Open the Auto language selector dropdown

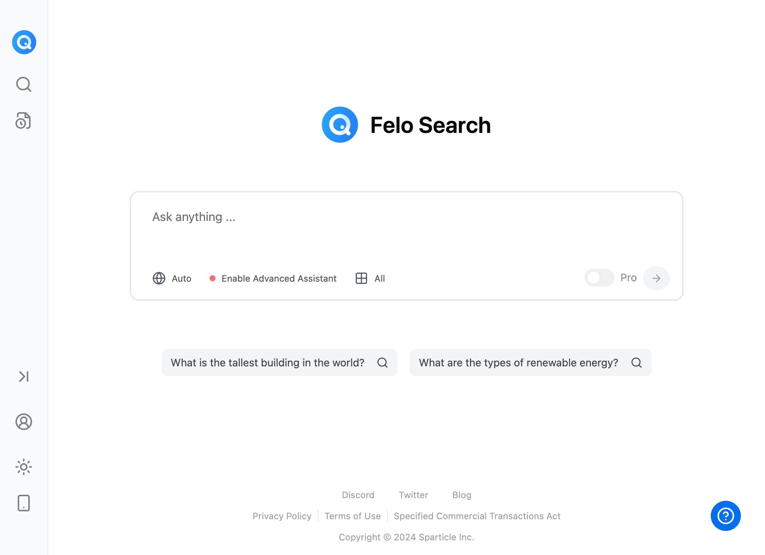point(171,278)
